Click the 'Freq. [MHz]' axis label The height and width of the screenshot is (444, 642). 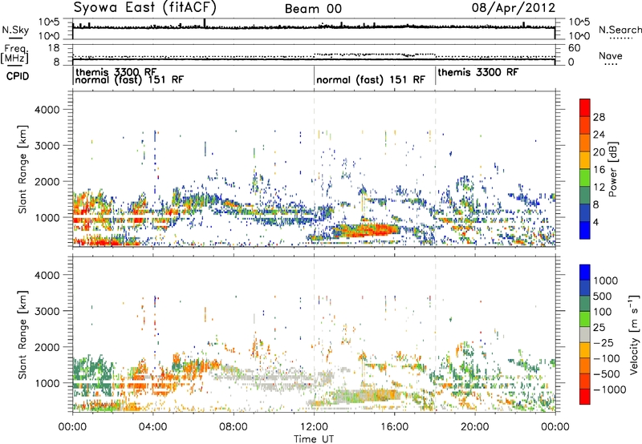14,54
